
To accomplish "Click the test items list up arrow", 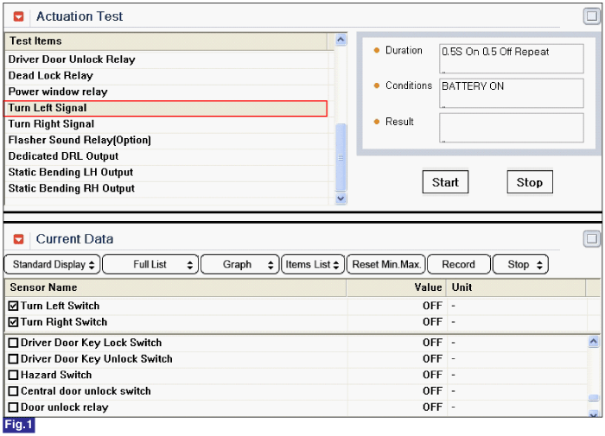I will pos(341,40).
